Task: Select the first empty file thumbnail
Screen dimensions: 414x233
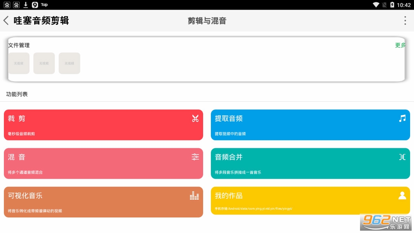Action: click(x=19, y=63)
